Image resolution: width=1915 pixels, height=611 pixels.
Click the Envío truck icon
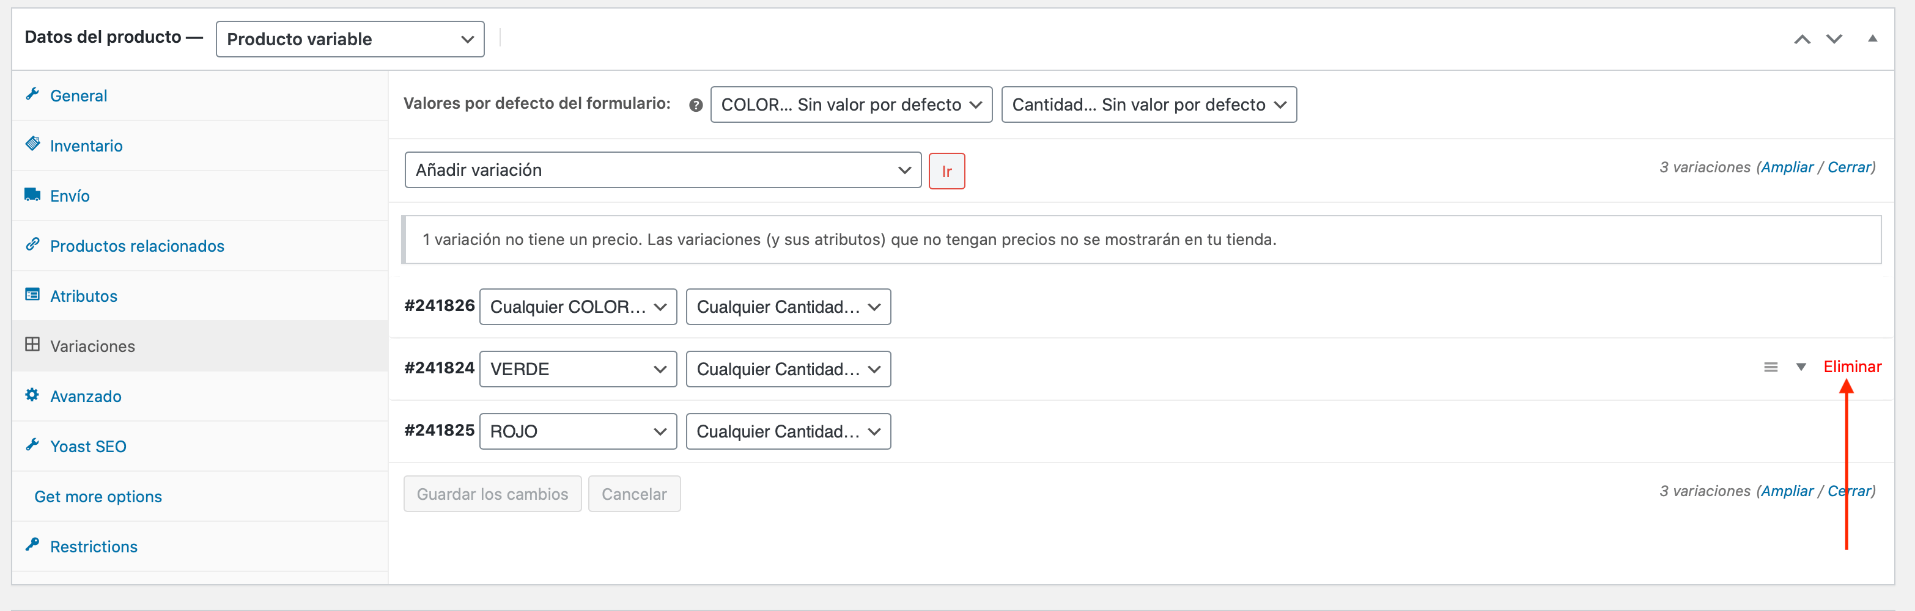[x=32, y=195]
